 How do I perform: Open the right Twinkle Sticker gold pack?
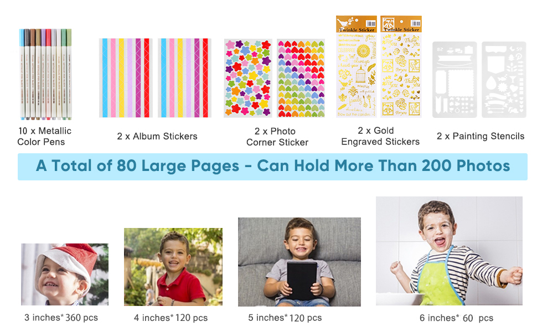click(x=401, y=66)
